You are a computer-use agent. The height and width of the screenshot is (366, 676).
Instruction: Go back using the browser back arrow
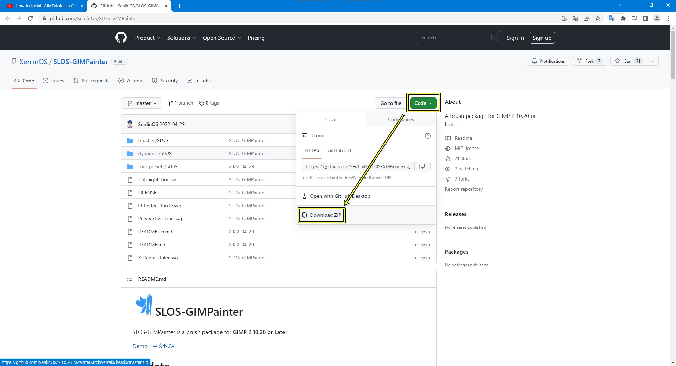click(x=8, y=18)
